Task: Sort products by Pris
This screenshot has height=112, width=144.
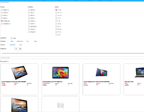Action: pos(27,41)
